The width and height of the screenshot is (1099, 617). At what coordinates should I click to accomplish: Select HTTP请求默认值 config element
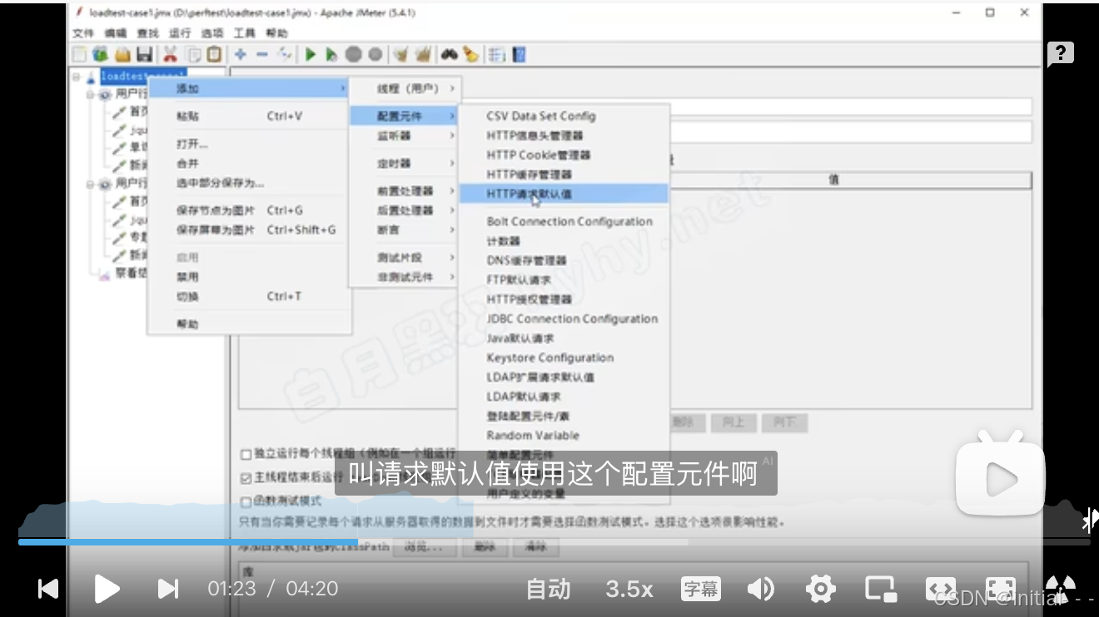[x=564, y=194]
